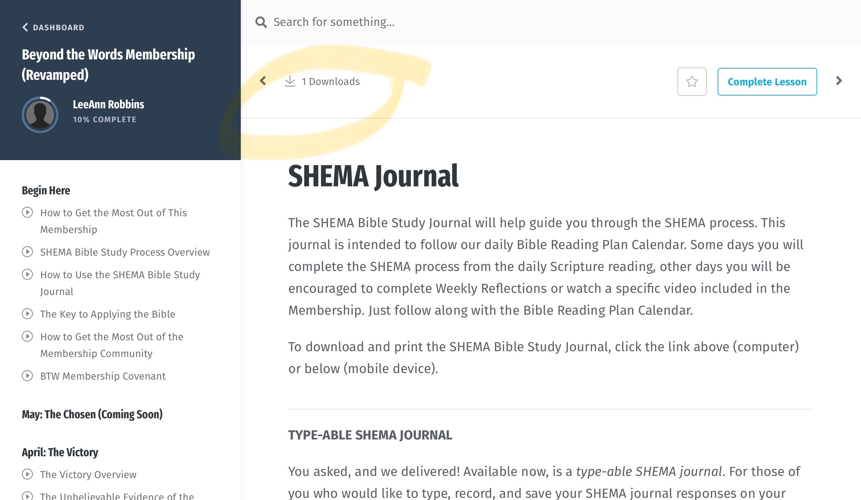The height and width of the screenshot is (500, 861).
Task: Click the April: The Victory section heading
Action: pos(60,452)
